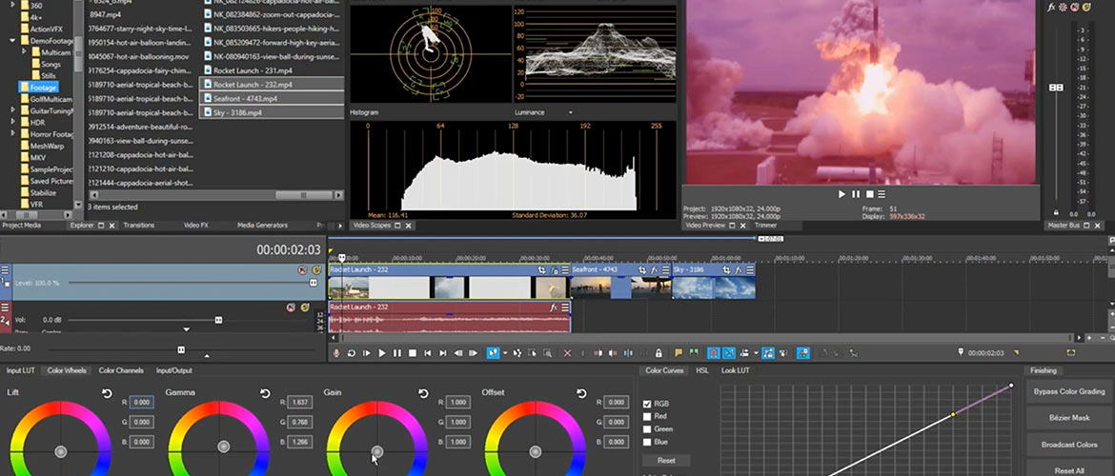Open event FX on Rocket Launch audio clip
Viewport: 1115px width, 476px height.
pyautogui.click(x=553, y=307)
